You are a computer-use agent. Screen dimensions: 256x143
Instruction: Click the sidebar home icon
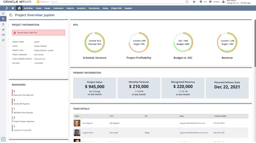pyautogui.click(x=3, y=13)
